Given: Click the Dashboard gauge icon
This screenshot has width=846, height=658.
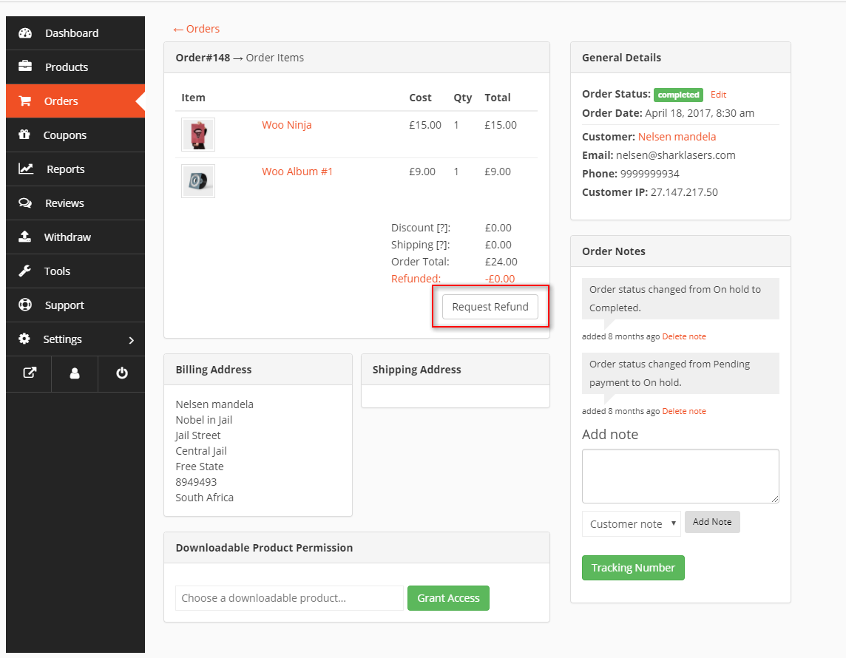Looking at the screenshot, I should (x=25, y=33).
